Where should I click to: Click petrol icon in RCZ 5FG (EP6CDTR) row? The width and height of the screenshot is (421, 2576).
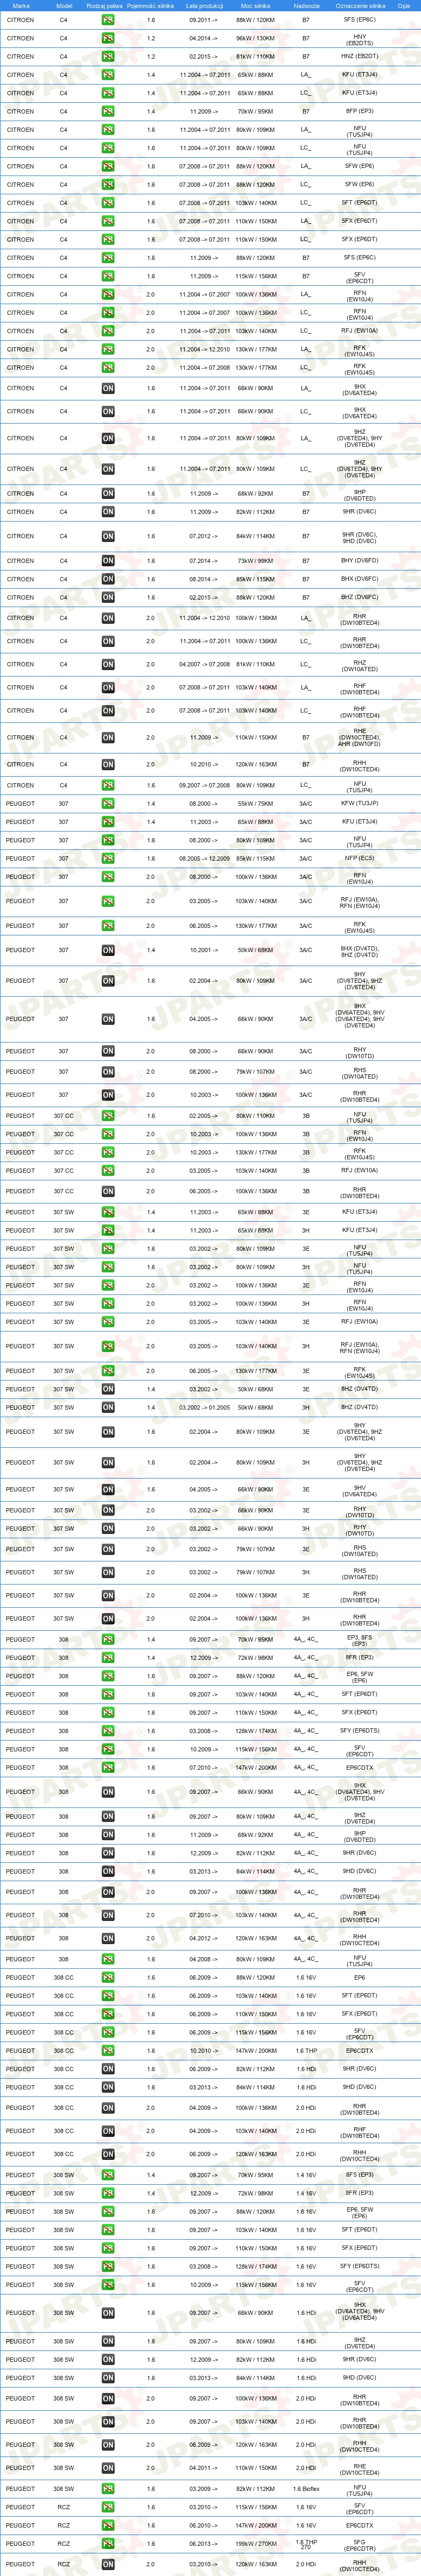[108, 2544]
